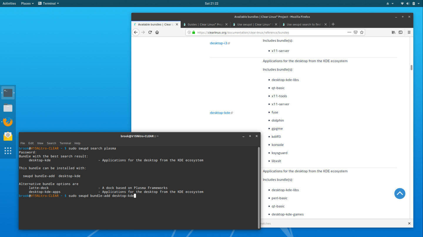Go to Firefox home page

pyautogui.click(x=157, y=32)
